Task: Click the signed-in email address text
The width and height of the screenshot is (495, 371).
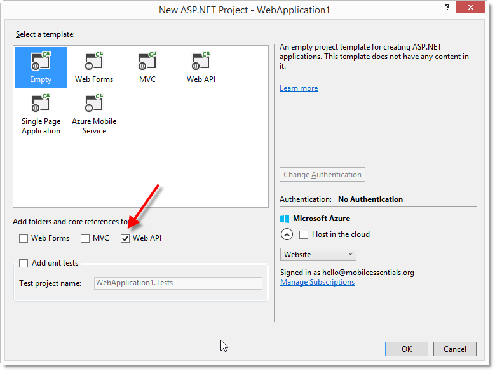Action: coord(368,273)
